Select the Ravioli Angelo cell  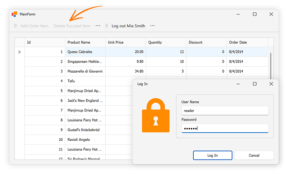click(85, 140)
